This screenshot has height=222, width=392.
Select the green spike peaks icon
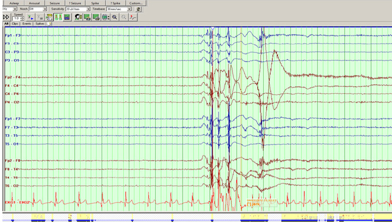pos(58,17)
